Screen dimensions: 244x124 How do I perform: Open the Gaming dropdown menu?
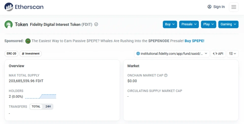point(228,24)
